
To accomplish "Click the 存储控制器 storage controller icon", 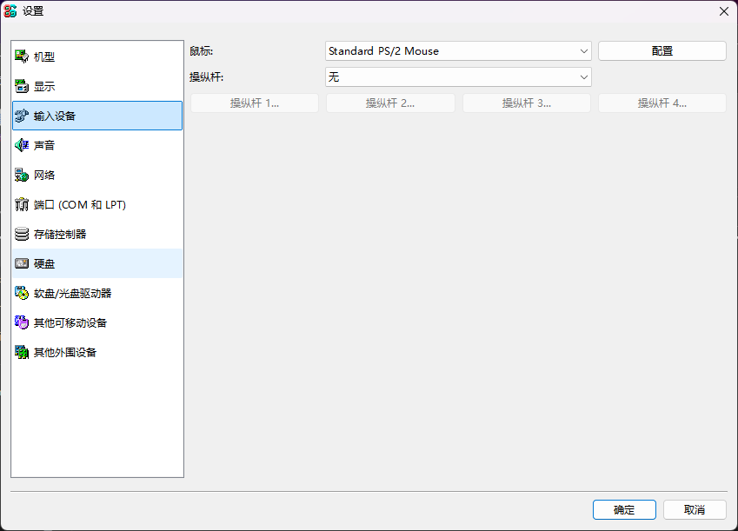I will 22,234.
